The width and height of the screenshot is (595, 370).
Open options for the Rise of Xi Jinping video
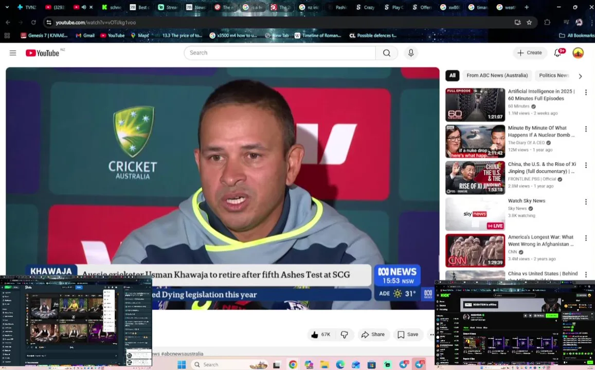click(586, 165)
